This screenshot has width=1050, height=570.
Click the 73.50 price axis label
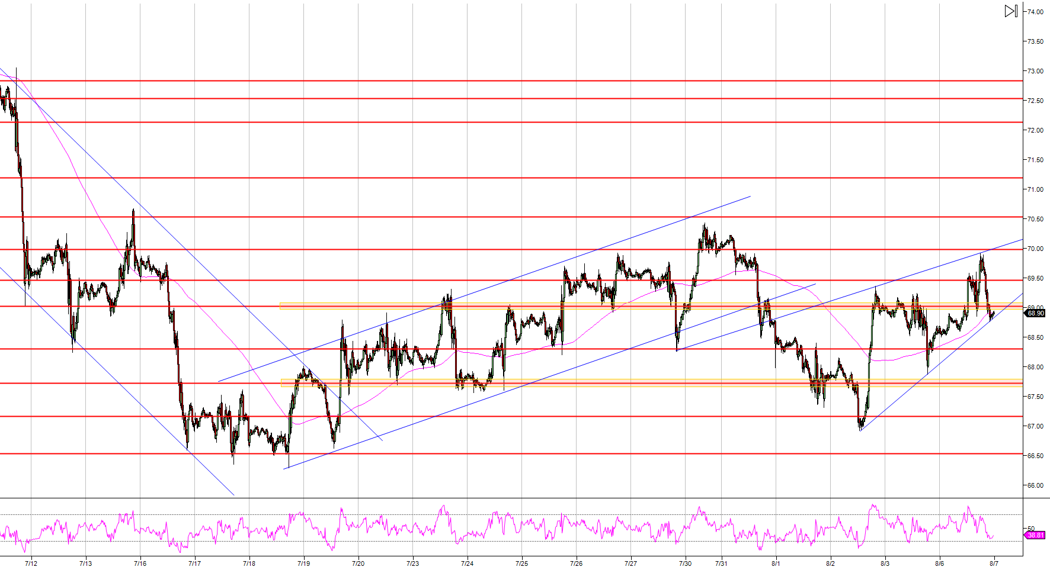point(1035,41)
